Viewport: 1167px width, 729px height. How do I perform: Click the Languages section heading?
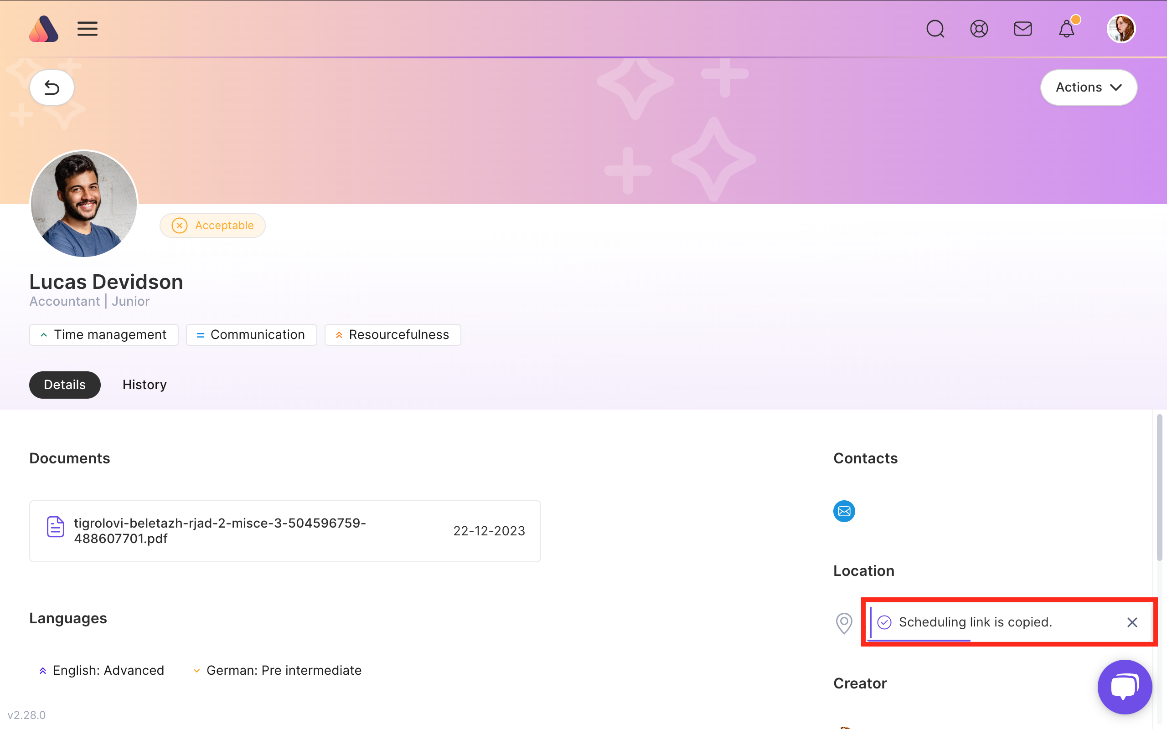point(68,619)
